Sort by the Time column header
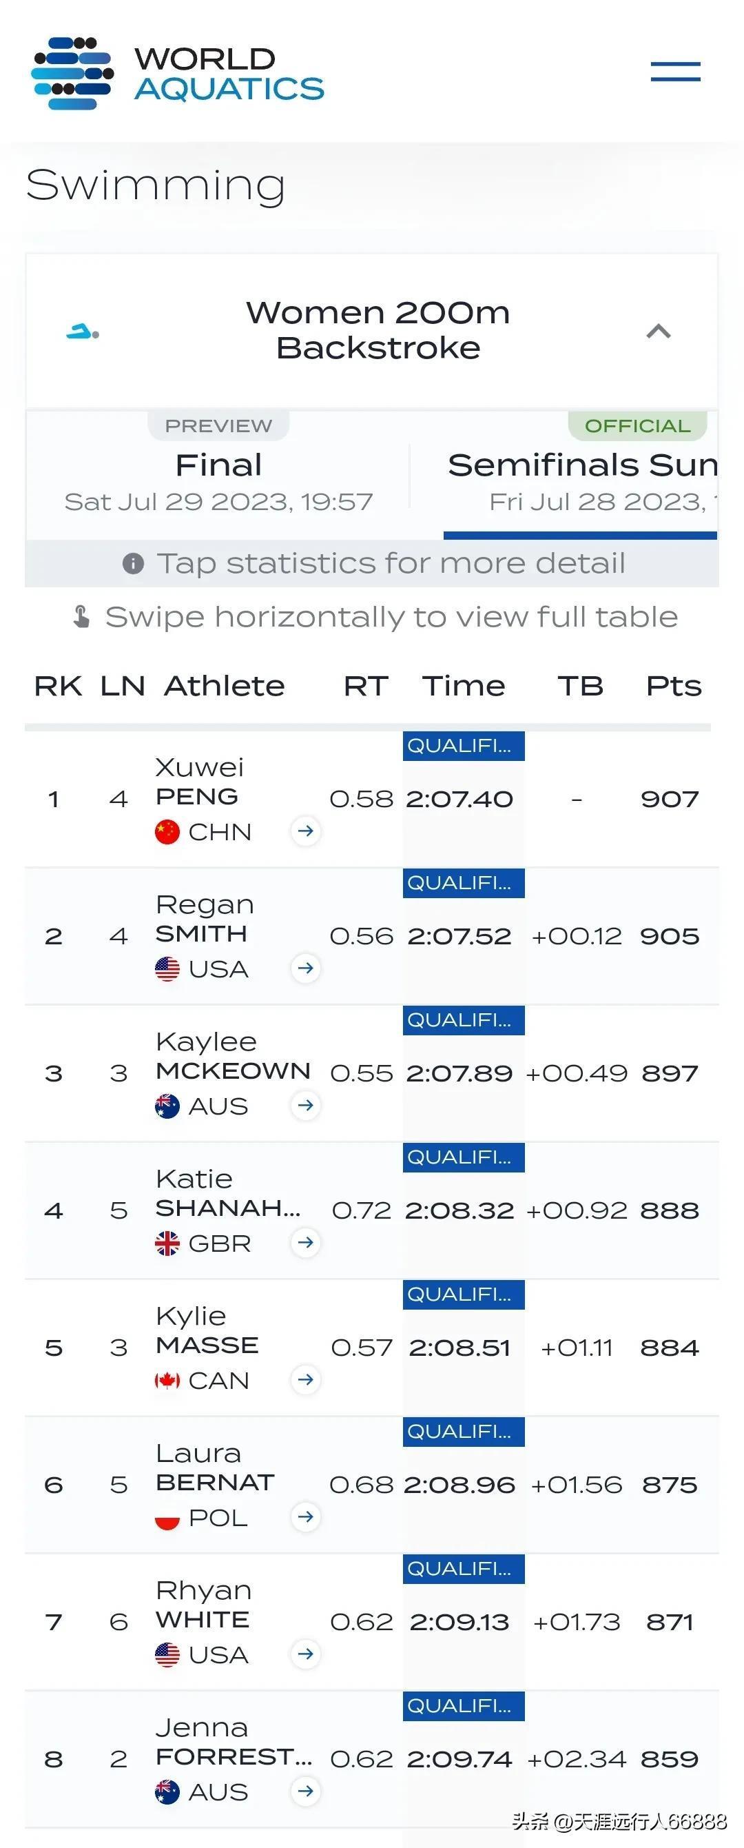 coord(463,686)
